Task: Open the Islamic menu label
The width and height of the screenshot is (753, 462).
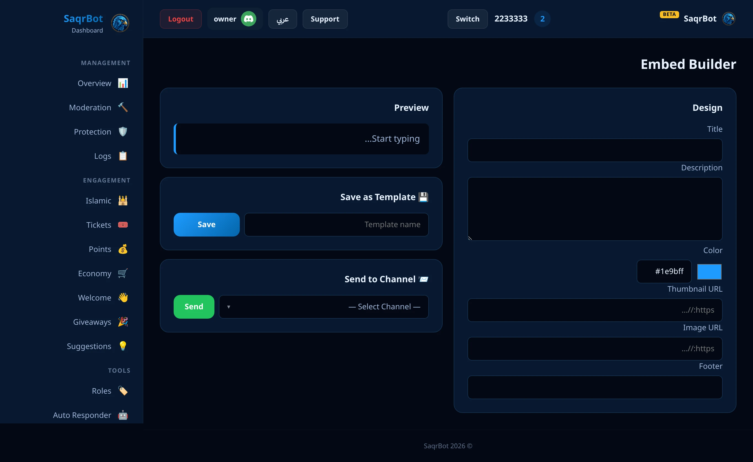Action: point(98,201)
